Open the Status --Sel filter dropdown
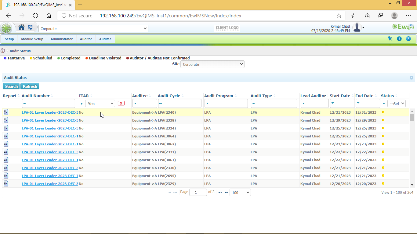 click(397, 104)
